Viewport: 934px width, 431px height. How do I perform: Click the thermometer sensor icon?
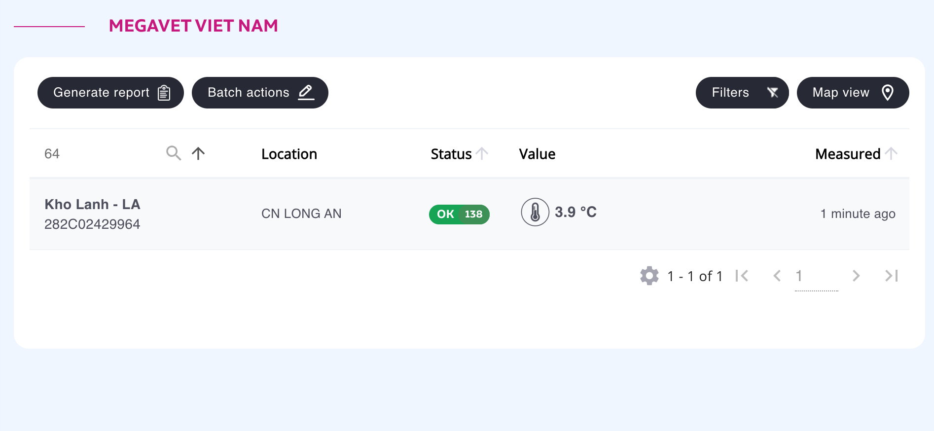(x=535, y=212)
